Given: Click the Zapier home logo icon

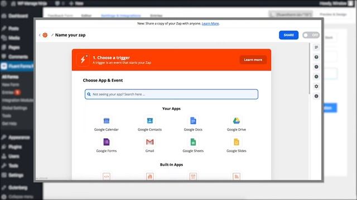Looking at the screenshot, I should coord(45,35).
